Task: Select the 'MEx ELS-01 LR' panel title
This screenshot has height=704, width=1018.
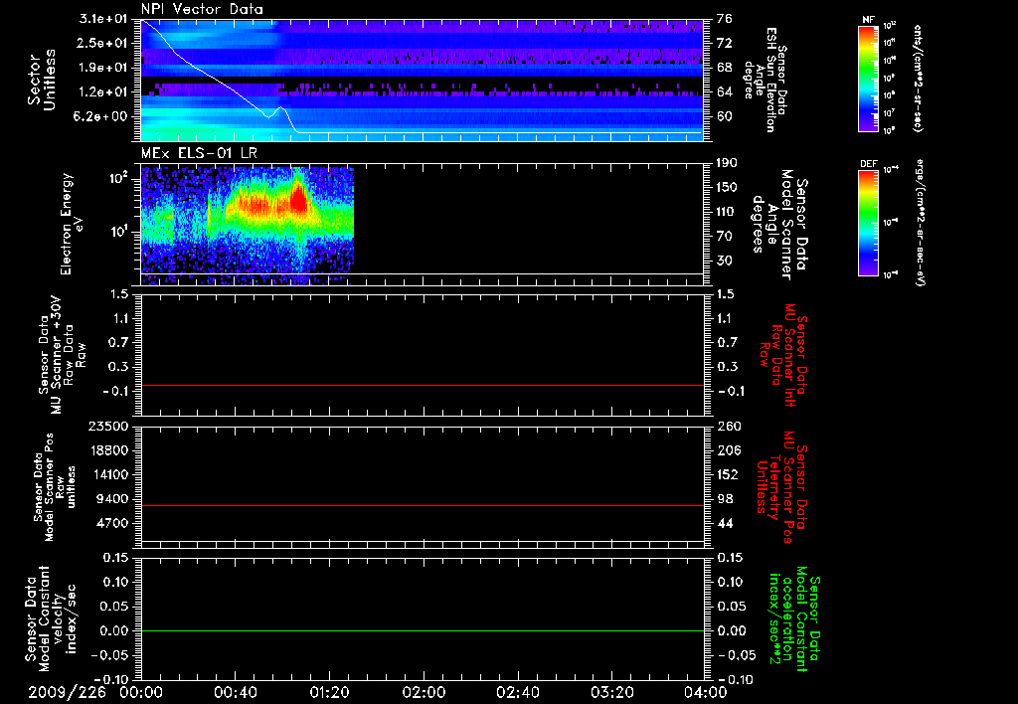Action: 199,153
